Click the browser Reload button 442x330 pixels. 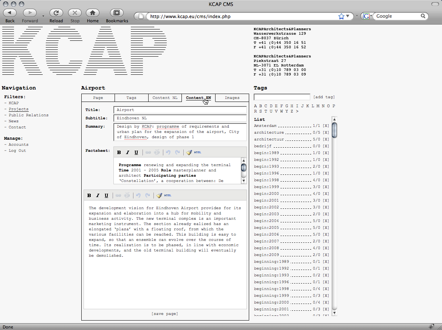(56, 13)
